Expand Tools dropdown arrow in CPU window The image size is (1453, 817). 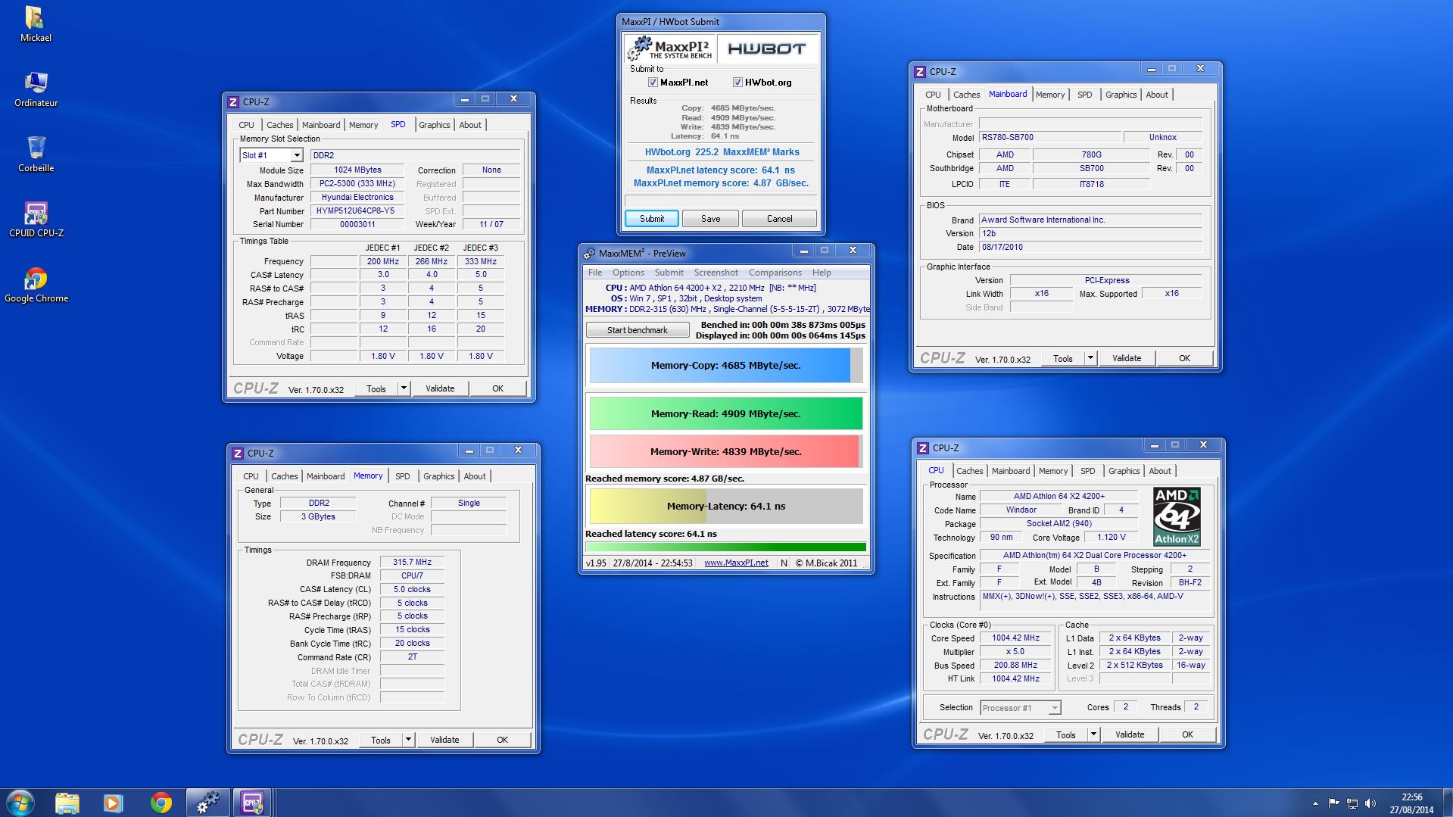tap(1093, 734)
